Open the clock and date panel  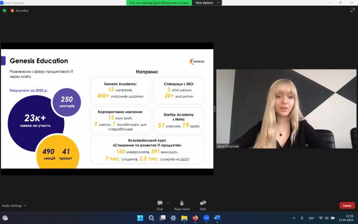point(349,218)
